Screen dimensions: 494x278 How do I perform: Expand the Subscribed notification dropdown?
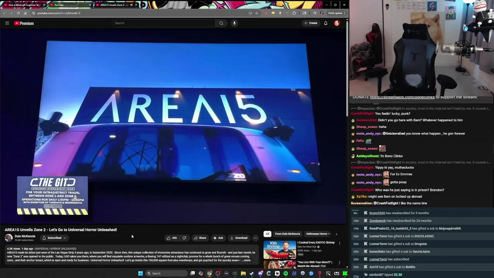pyautogui.click(x=54, y=238)
